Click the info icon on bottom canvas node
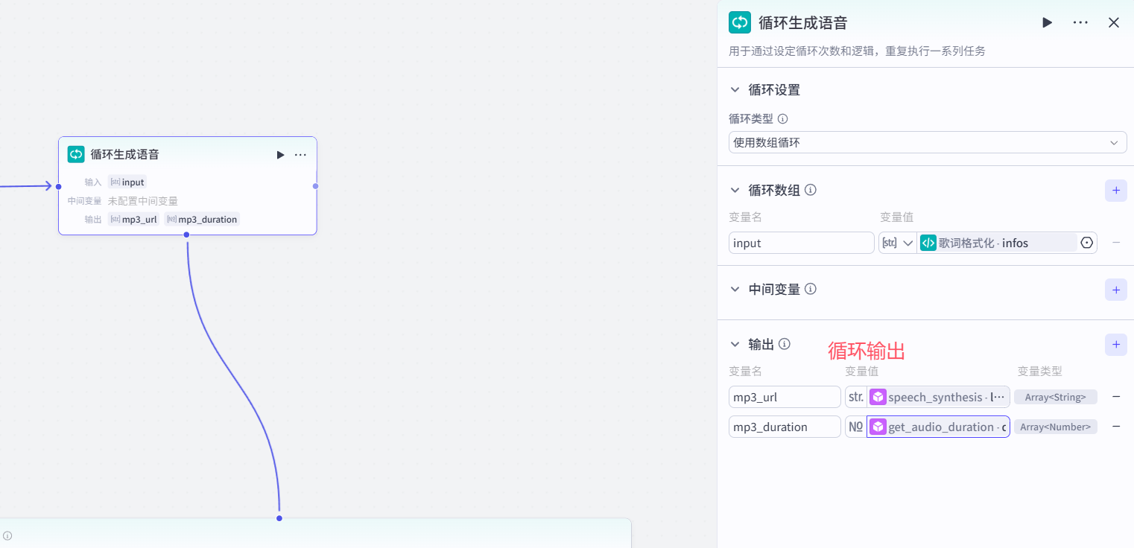The width and height of the screenshot is (1134, 548). pos(7,535)
